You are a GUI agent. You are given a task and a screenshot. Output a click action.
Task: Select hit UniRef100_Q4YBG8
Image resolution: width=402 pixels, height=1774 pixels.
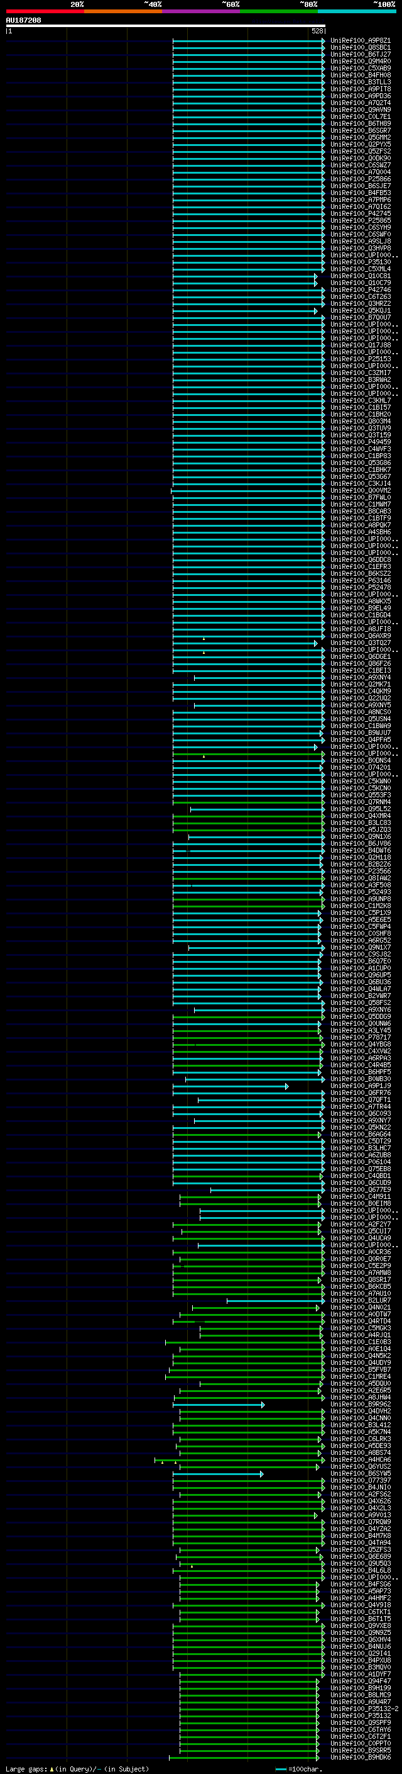pyautogui.click(x=361, y=1045)
